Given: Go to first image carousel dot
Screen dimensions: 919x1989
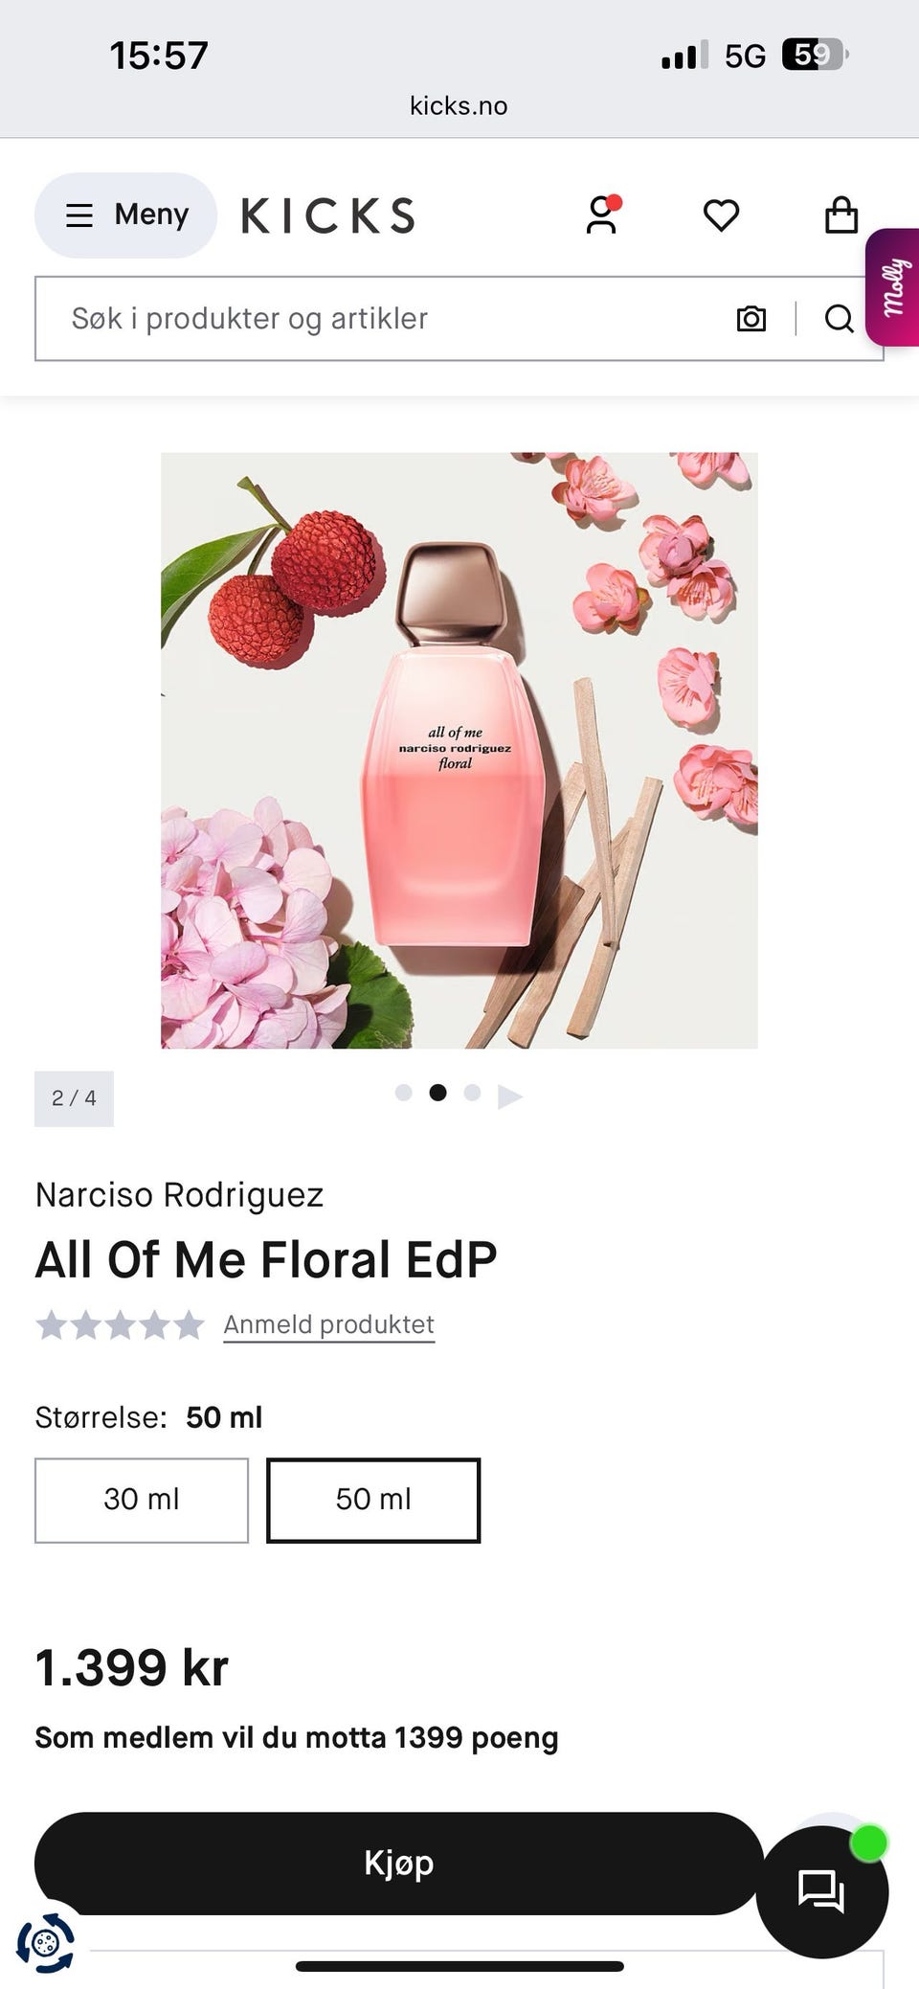Looking at the screenshot, I should coord(404,1093).
